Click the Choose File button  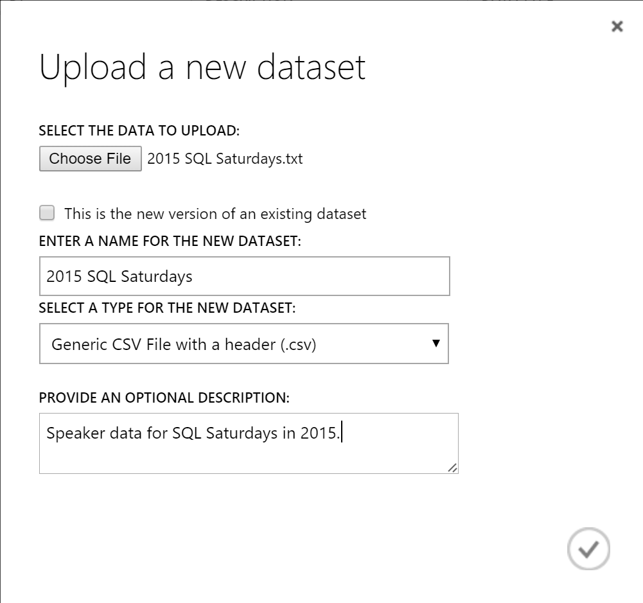[90, 159]
